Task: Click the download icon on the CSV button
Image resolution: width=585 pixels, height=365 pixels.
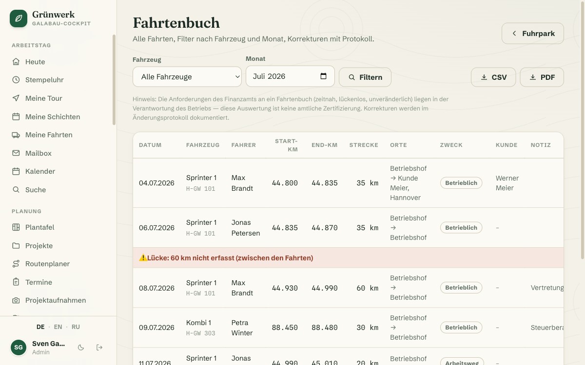Action: 484,77
